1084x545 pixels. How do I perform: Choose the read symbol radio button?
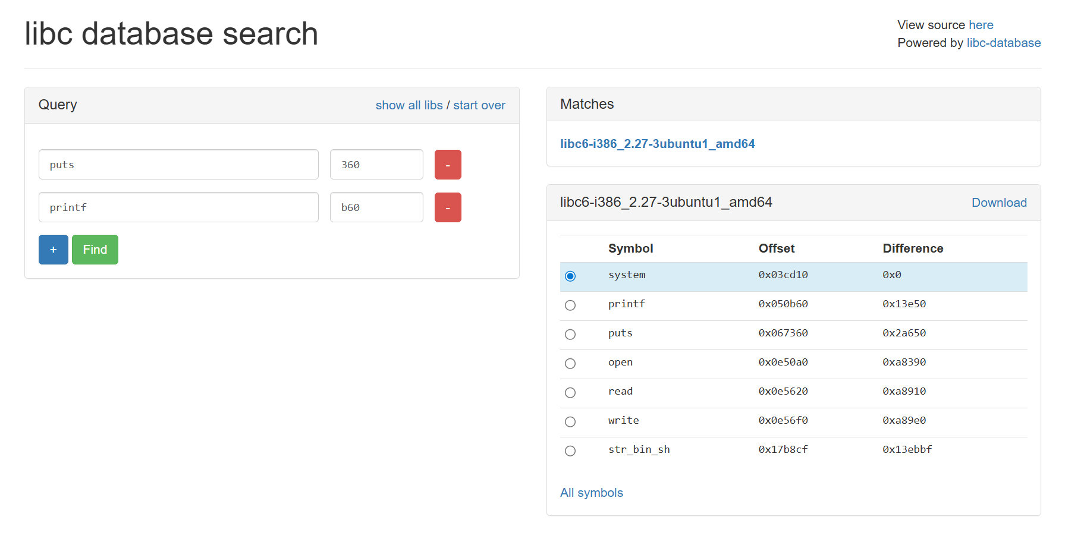570,392
